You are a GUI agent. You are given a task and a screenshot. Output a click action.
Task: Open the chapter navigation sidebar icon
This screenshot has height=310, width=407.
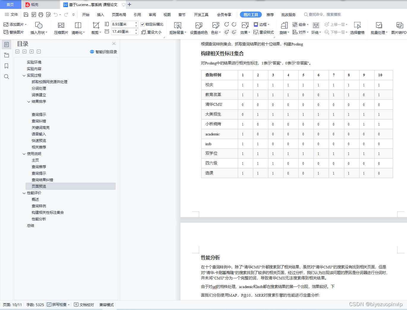tap(7, 55)
